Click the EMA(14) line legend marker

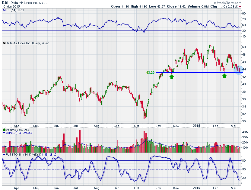pos(4,133)
